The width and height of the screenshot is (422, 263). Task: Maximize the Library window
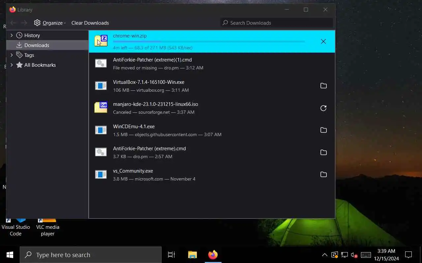pos(306,10)
